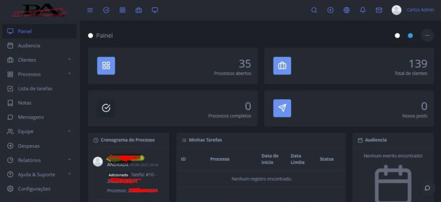Open the floating chat bubble button
The image size is (441, 202).
427,188
